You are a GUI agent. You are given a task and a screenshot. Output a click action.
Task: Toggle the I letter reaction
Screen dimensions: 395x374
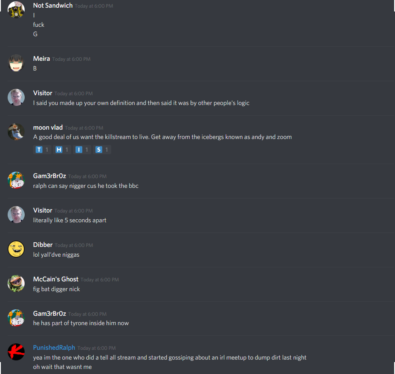click(82, 150)
